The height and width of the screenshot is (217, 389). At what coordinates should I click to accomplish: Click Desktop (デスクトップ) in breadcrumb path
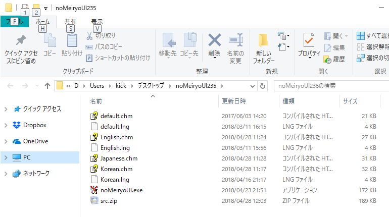click(151, 86)
